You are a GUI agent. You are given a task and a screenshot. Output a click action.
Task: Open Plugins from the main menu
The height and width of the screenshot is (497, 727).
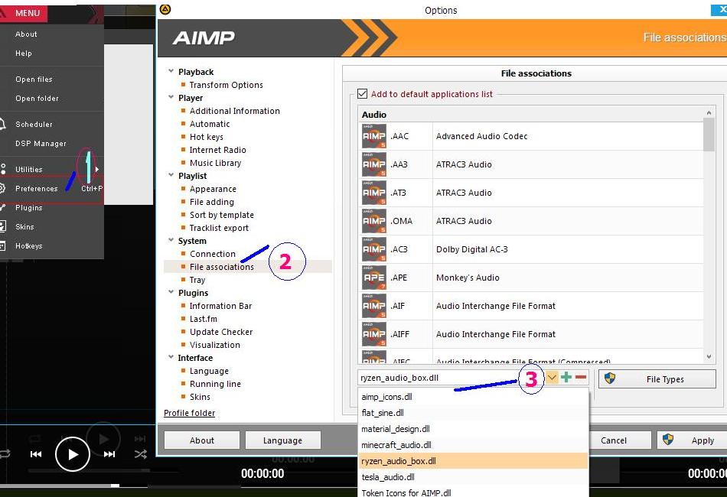tap(29, 207)
